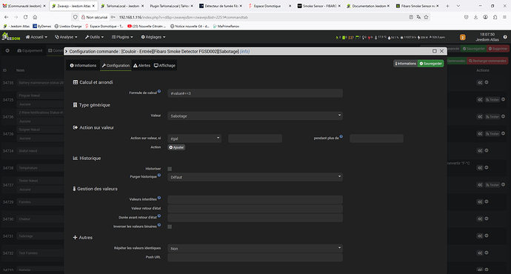Image resolution: width=511 pixels, height=274 pixels.
Task: Switch to the Alertes tab
Action: (x=141, y=65)
